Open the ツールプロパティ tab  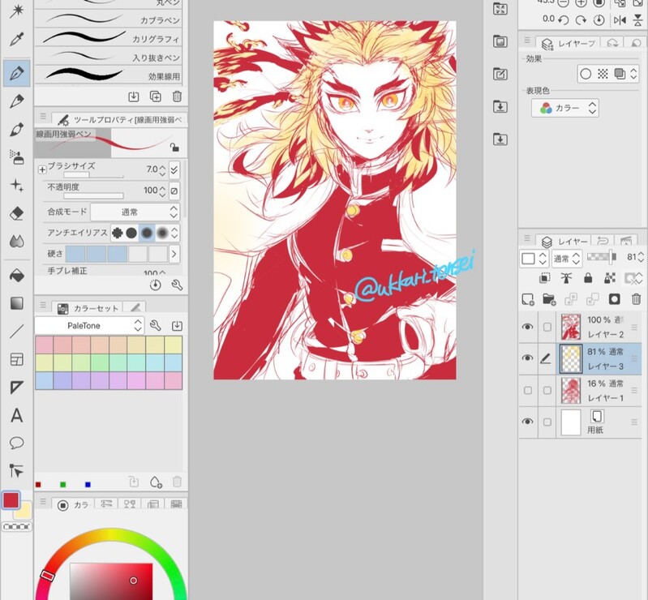coord(120,120)
